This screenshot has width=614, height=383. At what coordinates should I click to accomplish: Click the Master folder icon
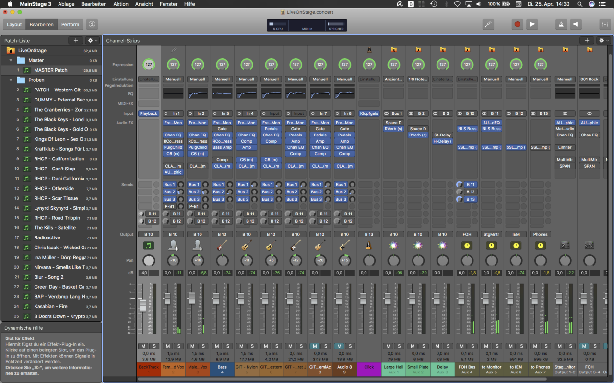(21, 60)
